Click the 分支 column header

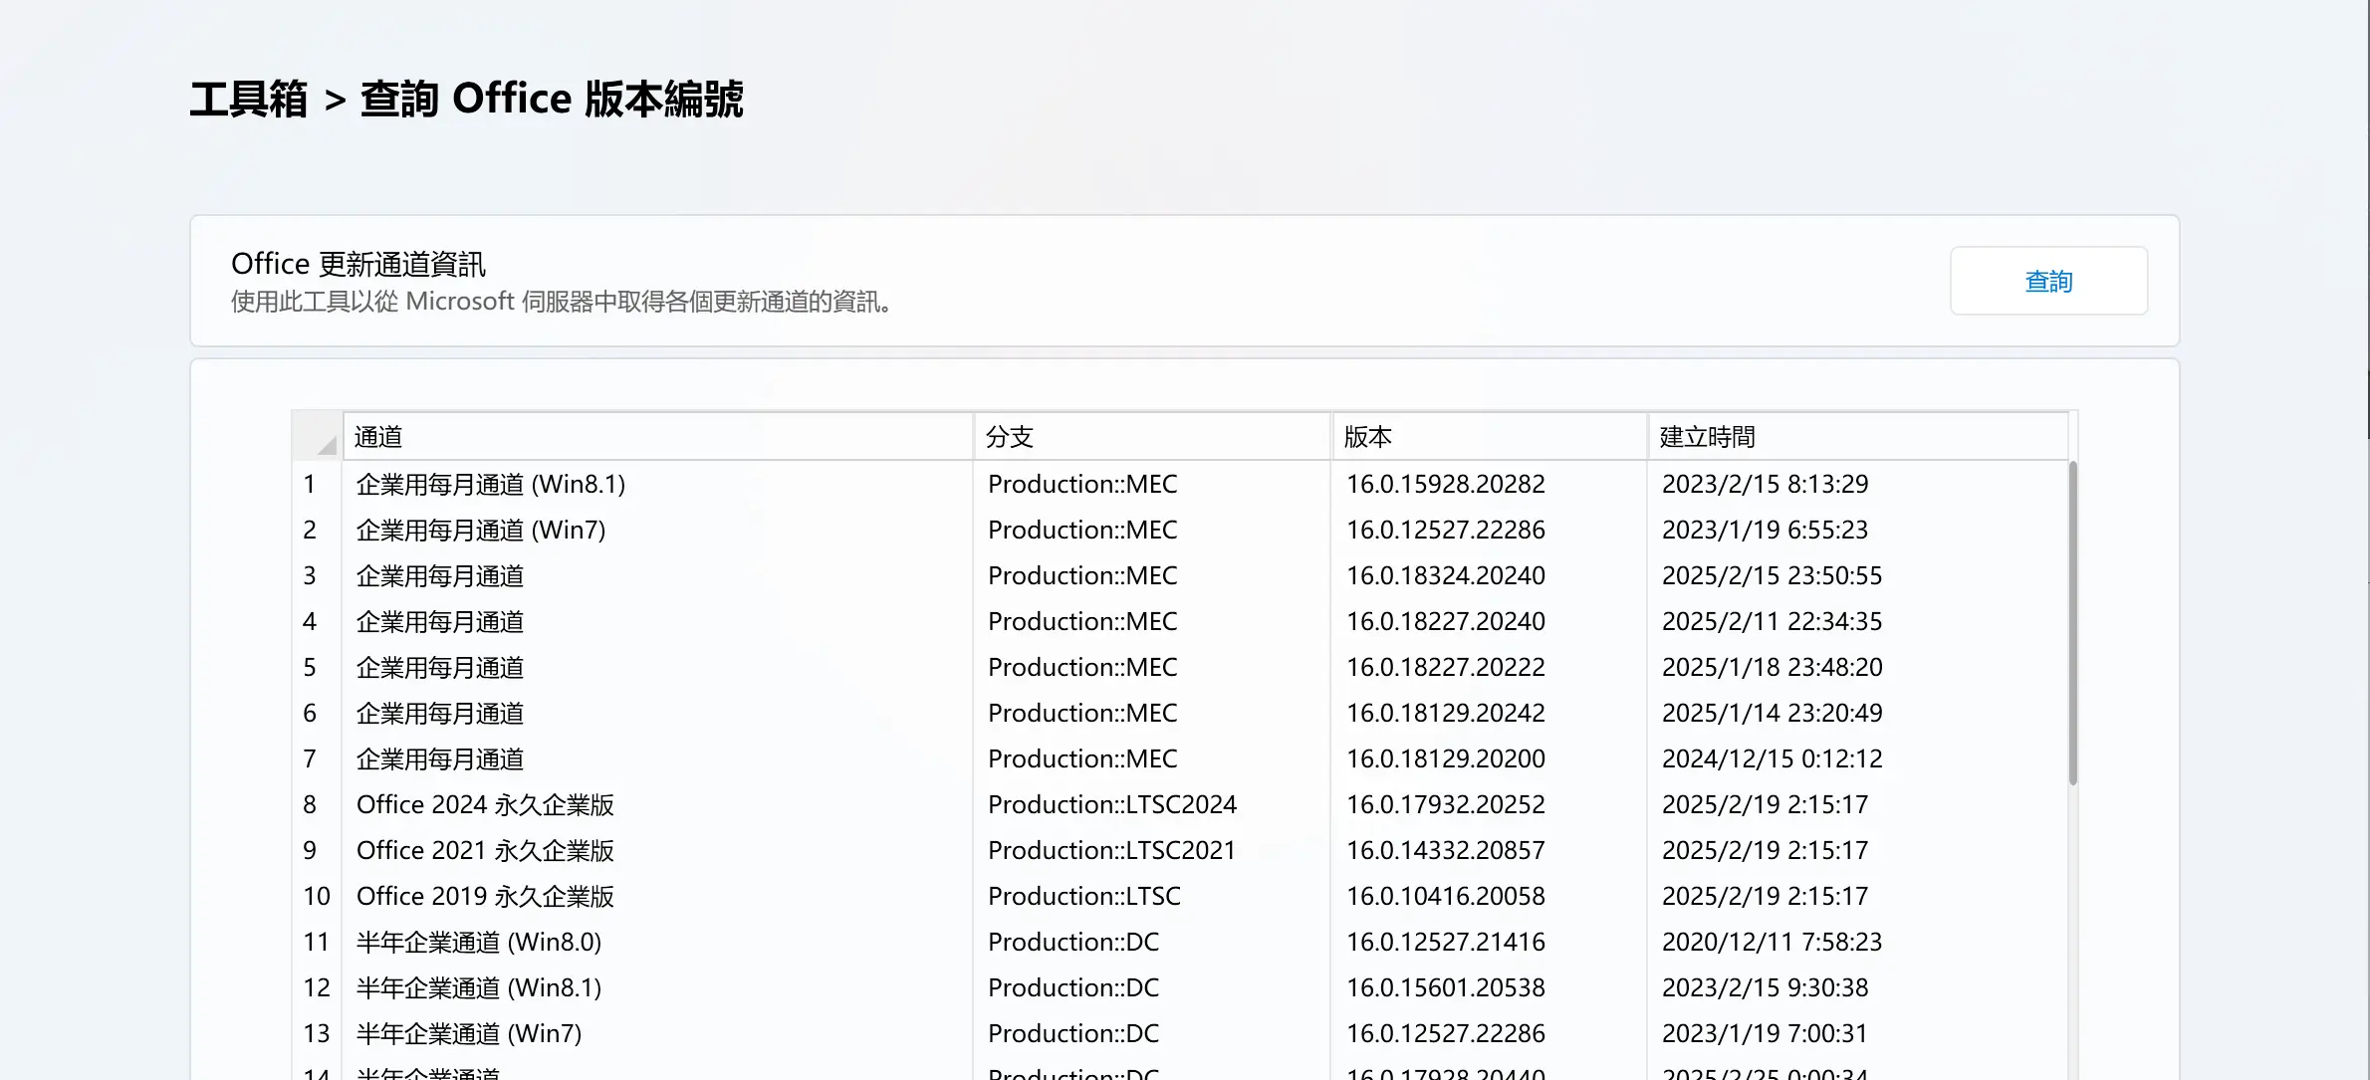[x=1152, y=437]
